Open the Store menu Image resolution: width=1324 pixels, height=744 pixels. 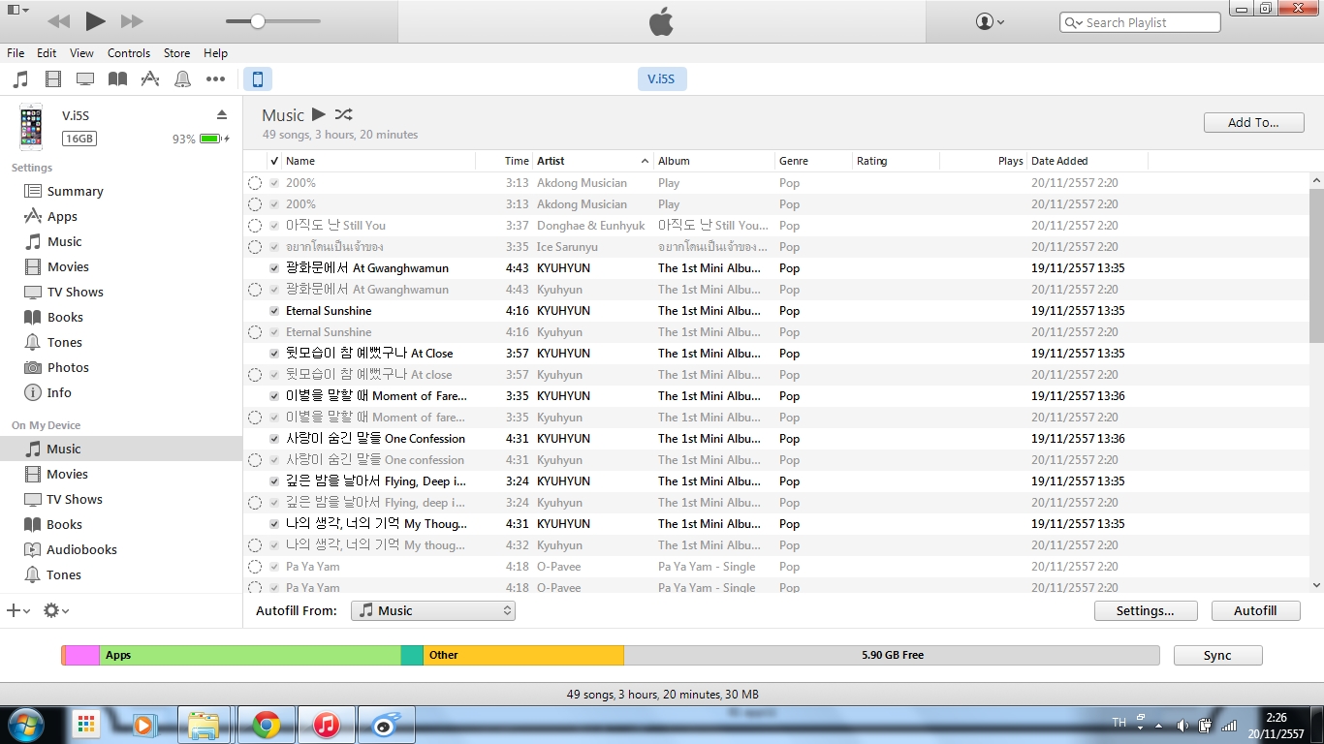point(177,53)
